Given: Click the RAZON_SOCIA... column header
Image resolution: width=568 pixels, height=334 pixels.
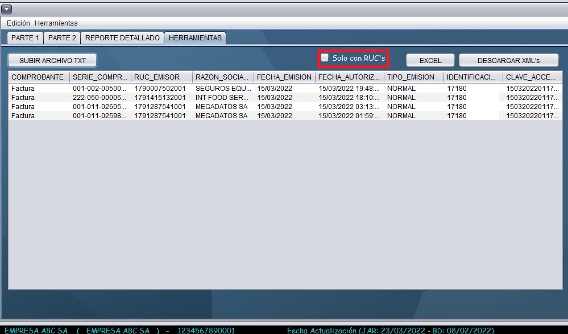Looking at the screenshot, I should tap(222, 77).
